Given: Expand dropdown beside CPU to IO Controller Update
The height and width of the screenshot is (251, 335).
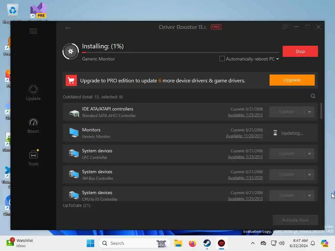Looking at the screenshot, I should point(309,195).
